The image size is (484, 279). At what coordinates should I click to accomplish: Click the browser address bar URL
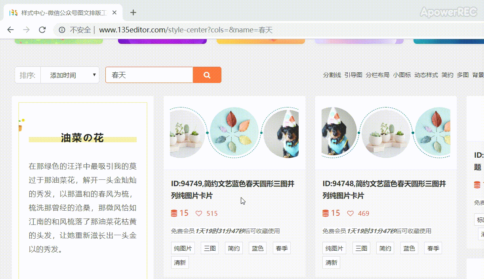185,30
